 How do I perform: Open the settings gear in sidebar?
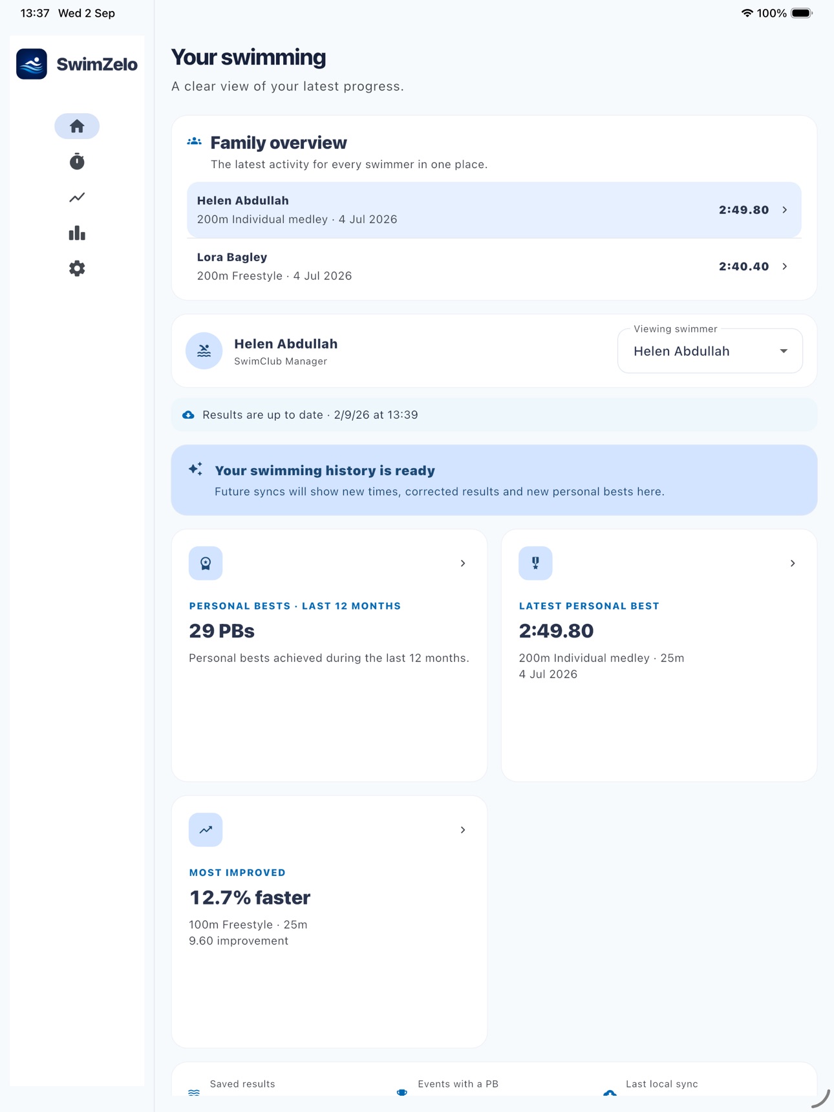77,268
